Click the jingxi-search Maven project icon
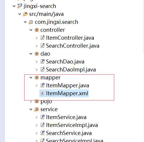Screen dimensions: 144x142 coord(20,6)
